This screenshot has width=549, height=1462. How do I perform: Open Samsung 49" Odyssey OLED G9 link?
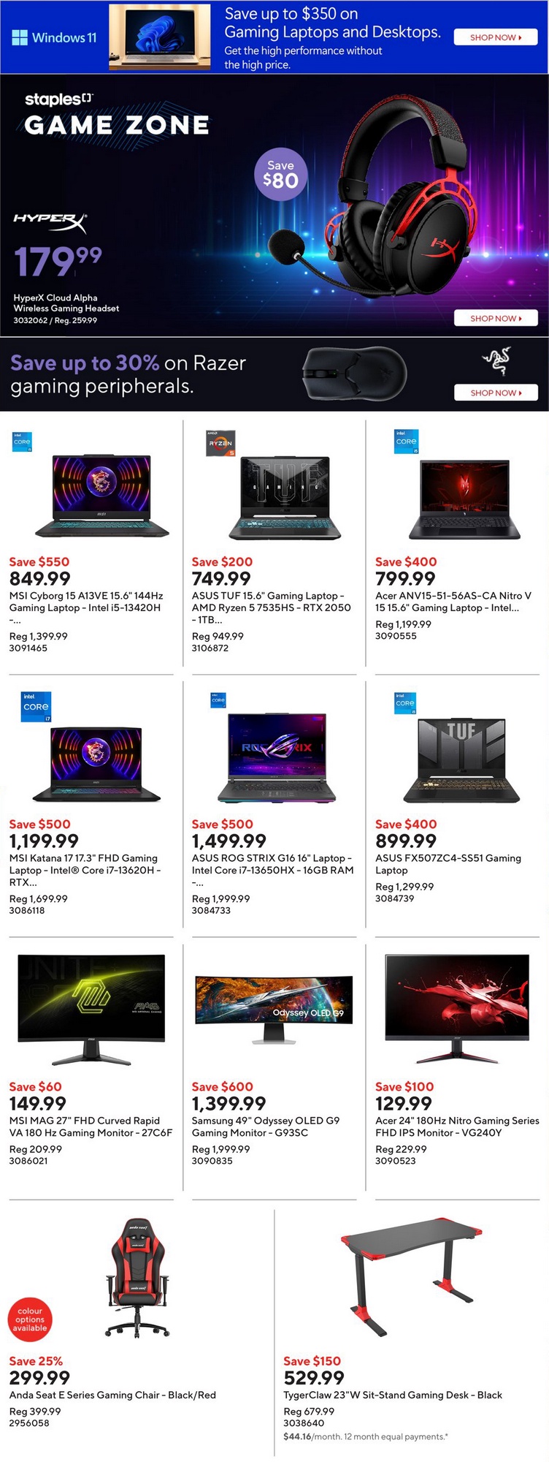tap(265, 1126)
